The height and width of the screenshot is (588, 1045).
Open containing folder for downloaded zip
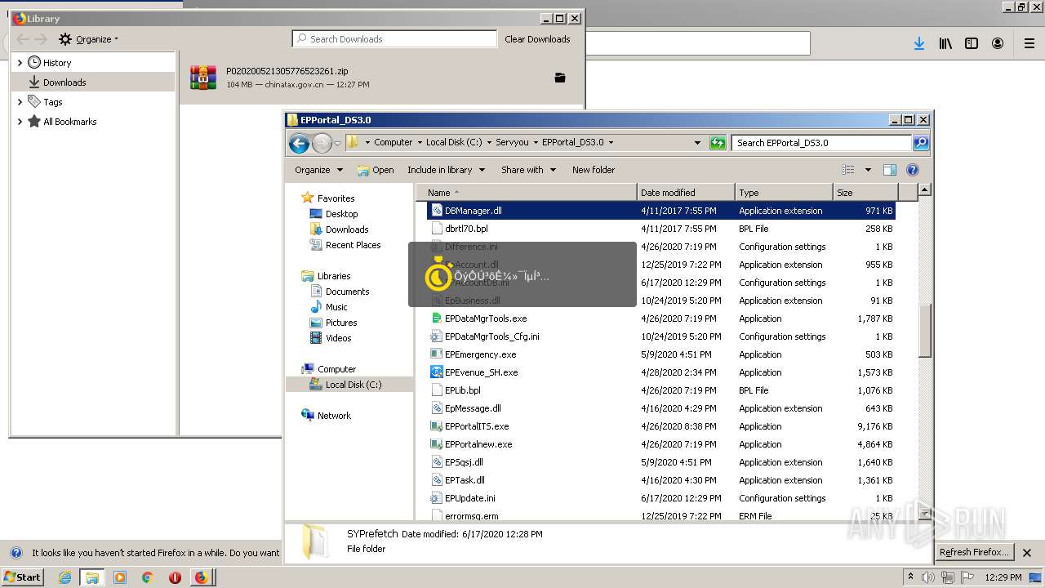pos(560,78)
